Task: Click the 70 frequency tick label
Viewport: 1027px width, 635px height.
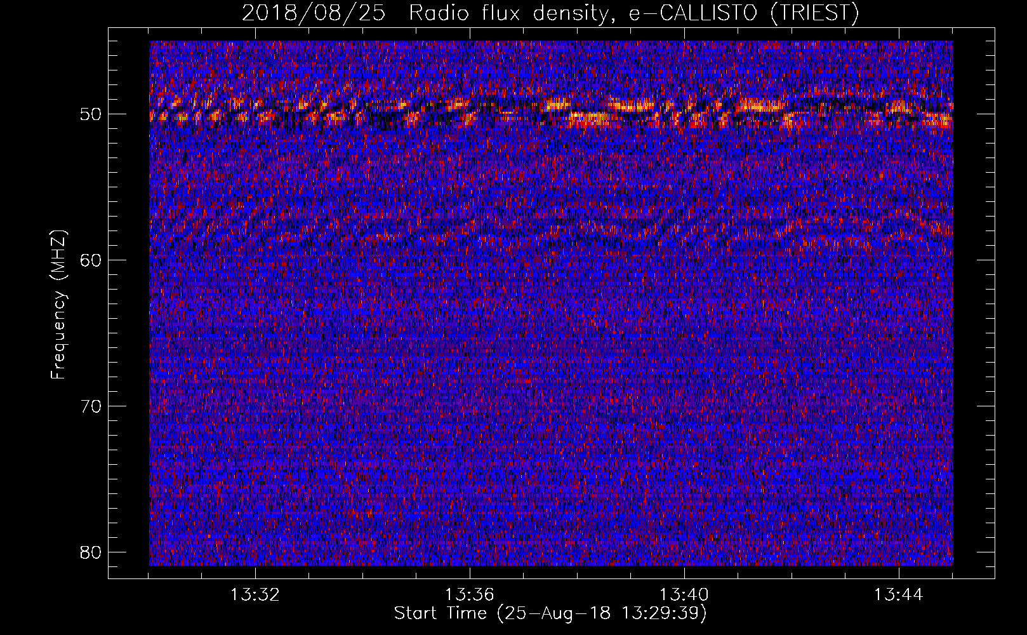Action: (x=91, y=406)
